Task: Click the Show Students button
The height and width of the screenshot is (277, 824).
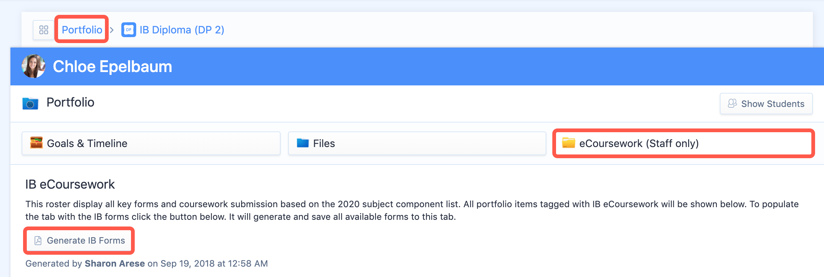Action: (x=766, y=104)
